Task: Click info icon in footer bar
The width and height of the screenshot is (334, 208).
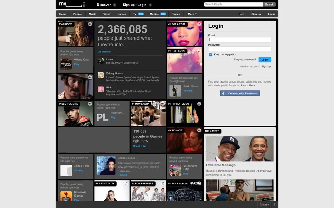Action: (275, 205)
